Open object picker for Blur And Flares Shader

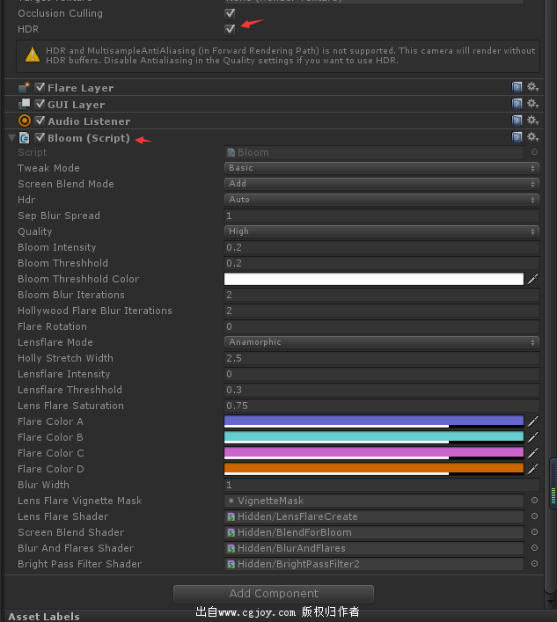tap(534, 548)
